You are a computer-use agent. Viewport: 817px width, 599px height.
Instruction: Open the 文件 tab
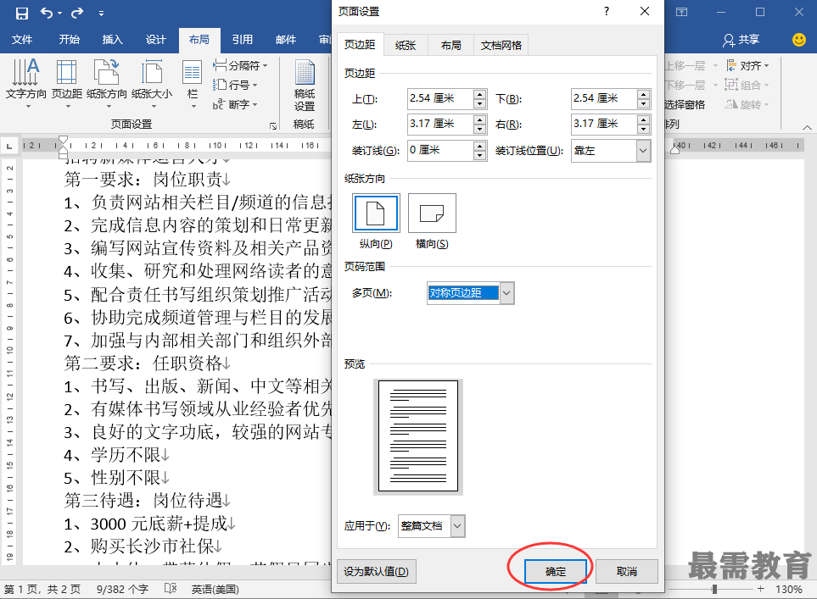[x=22, y=40]
